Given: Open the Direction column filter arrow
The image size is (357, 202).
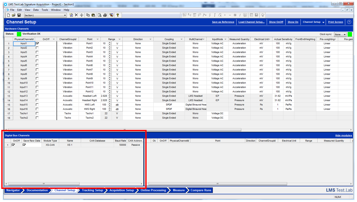Looking at the screenshot, I should (x=150, y=39).
